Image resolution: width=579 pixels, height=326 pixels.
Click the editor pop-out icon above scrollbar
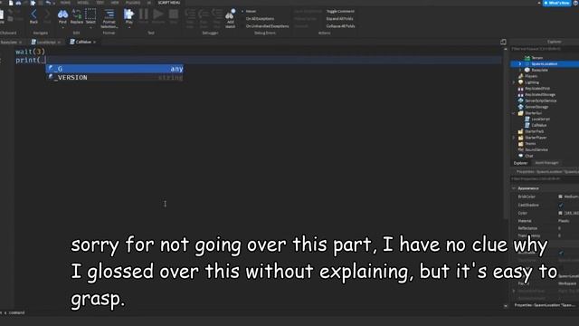click(x=503, y=43)
